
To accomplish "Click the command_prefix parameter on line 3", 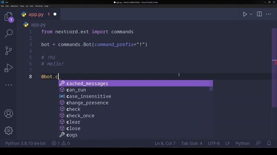I will click(x=114, y=44).
